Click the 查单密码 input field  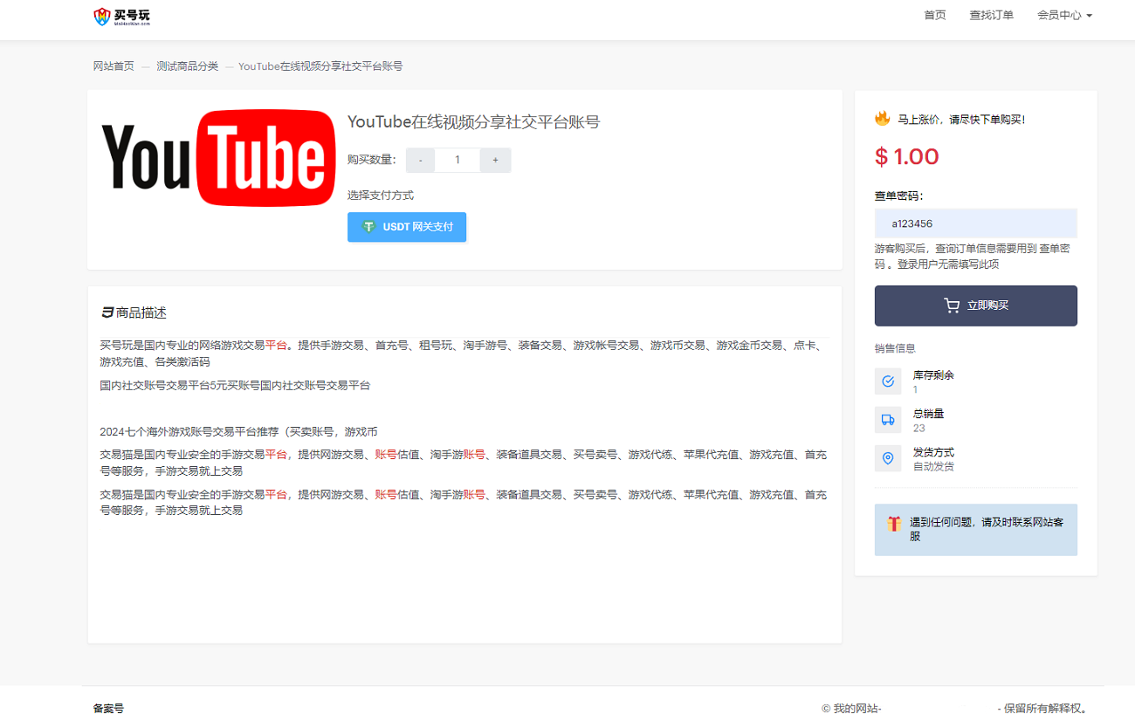[975, 223]
